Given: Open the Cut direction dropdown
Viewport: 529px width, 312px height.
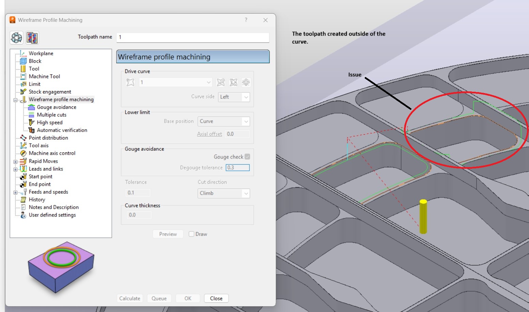Looking at the screenshot, I should pyautogui.click(x=224, y=193).
